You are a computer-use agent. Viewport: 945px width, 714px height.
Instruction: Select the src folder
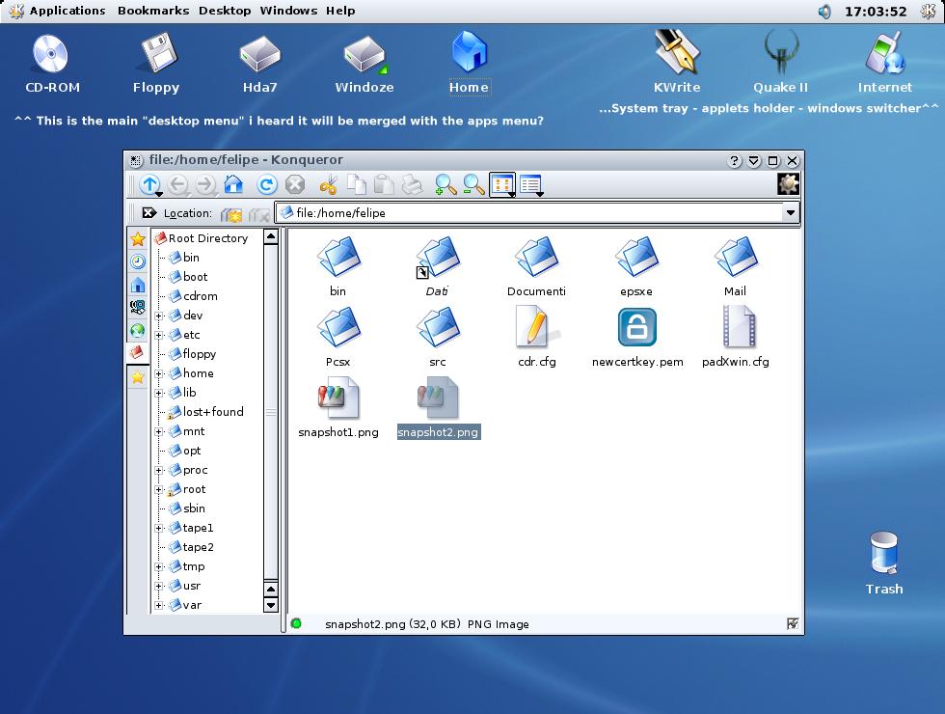click(x=438, y=337)
